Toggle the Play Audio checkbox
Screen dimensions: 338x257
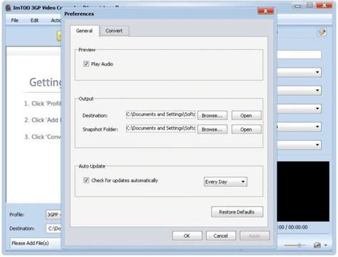[86, 64]
